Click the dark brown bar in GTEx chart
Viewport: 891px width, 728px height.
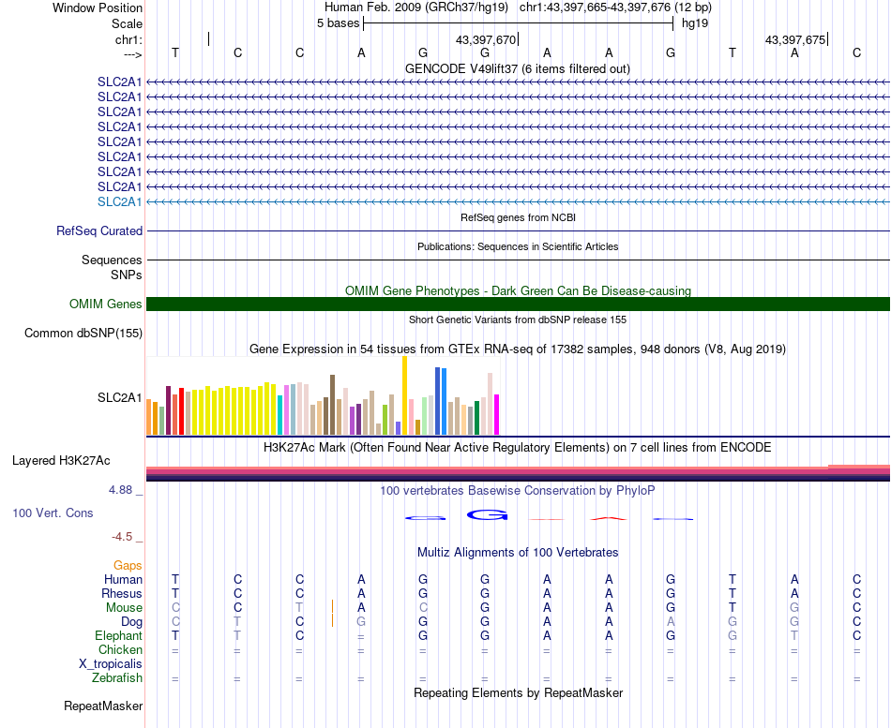[332, 405]
